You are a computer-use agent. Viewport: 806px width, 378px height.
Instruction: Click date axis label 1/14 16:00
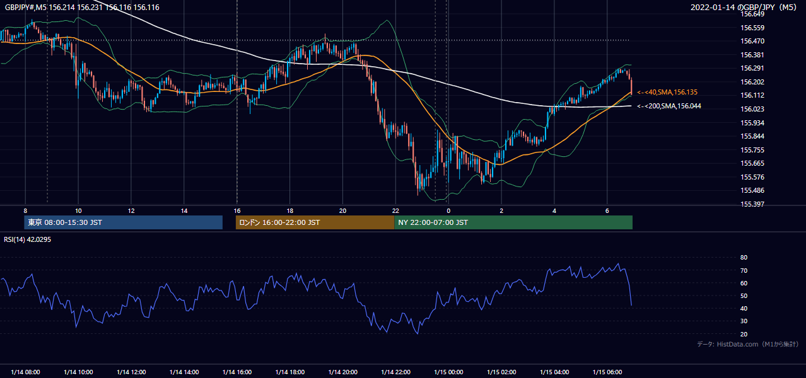pyautogui.click(x=237, y=372)
